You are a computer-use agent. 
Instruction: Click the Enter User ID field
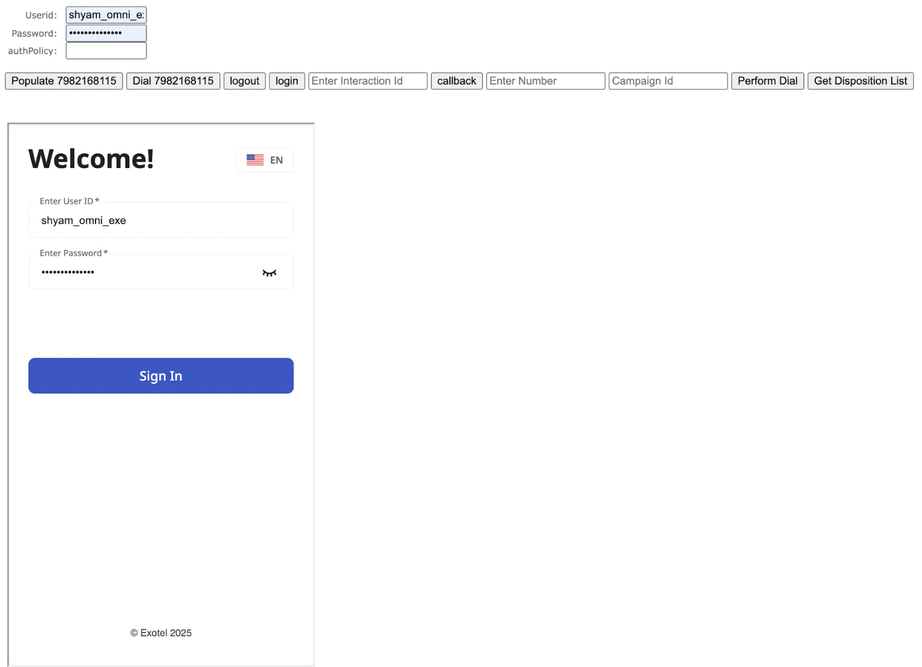[x=161, y=220]
